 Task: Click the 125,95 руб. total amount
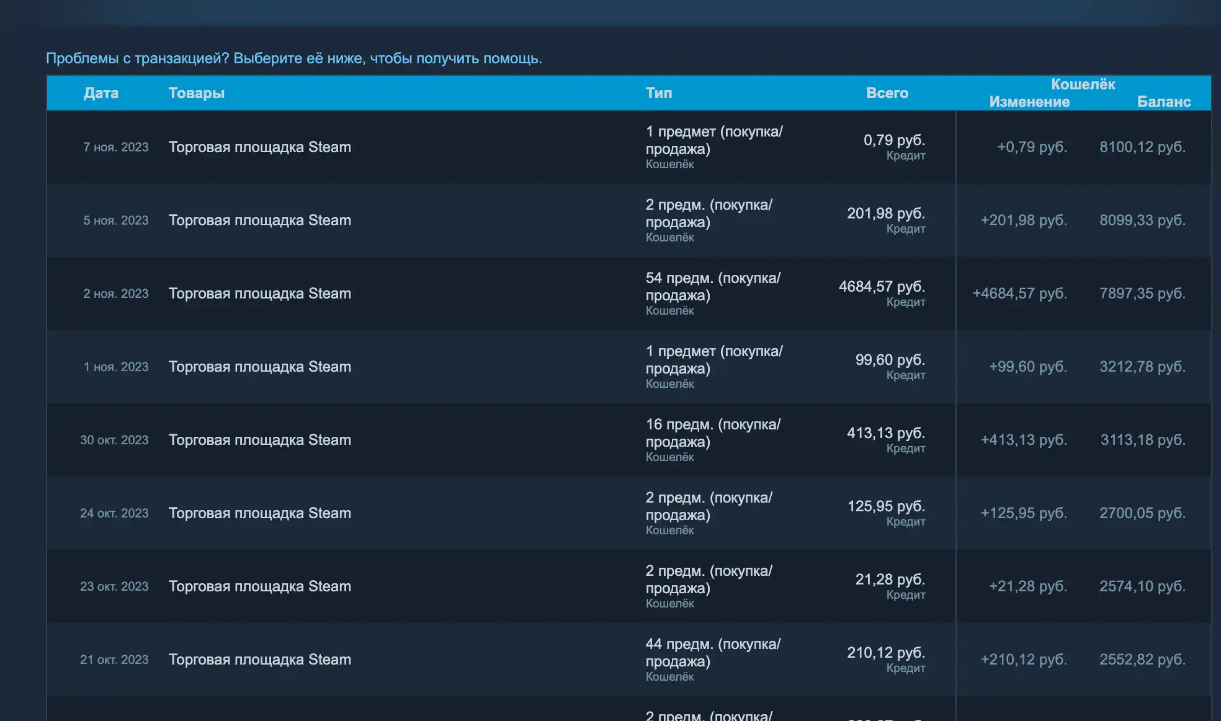[x=886, y=506]
